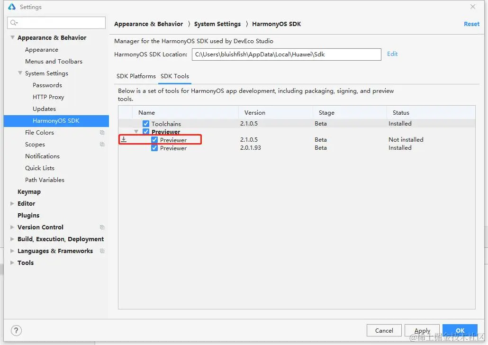Click the search magnifier icon in settings search
488x345 pixels.
14,23
